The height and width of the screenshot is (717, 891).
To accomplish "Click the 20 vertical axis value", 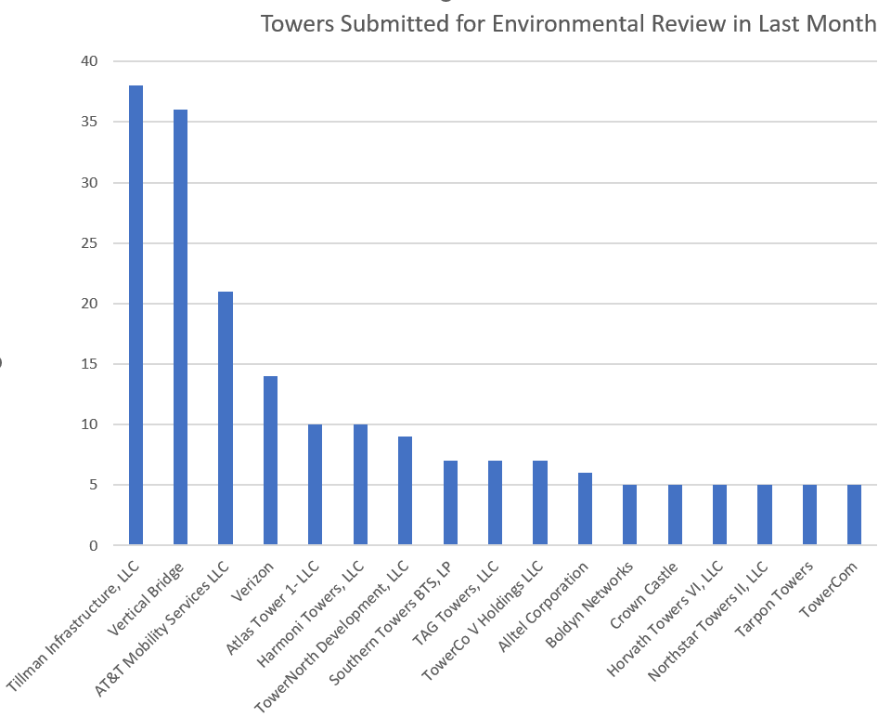I will (89, 304).
